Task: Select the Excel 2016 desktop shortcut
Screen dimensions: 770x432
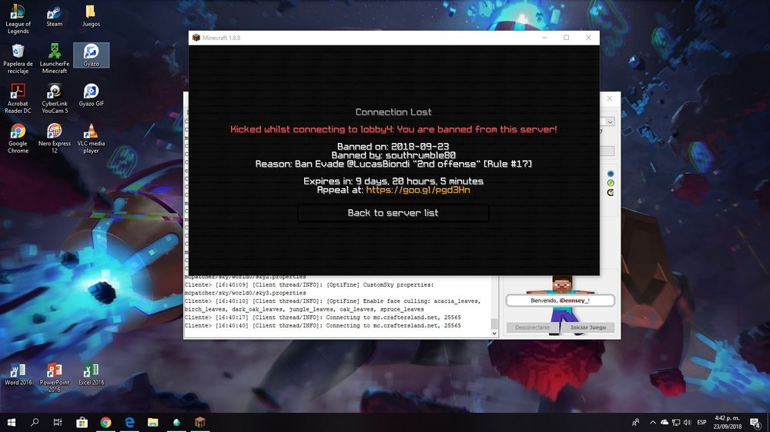Action: [91, 377]
